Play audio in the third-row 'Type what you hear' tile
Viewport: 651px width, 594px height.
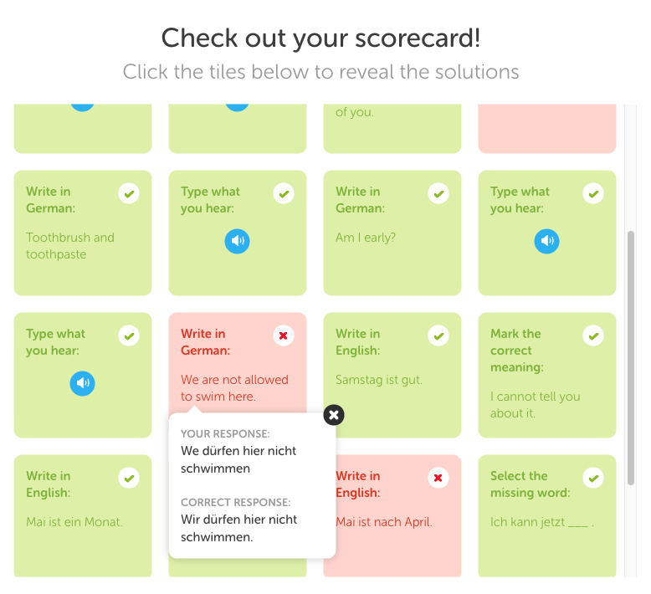point(82,383)
